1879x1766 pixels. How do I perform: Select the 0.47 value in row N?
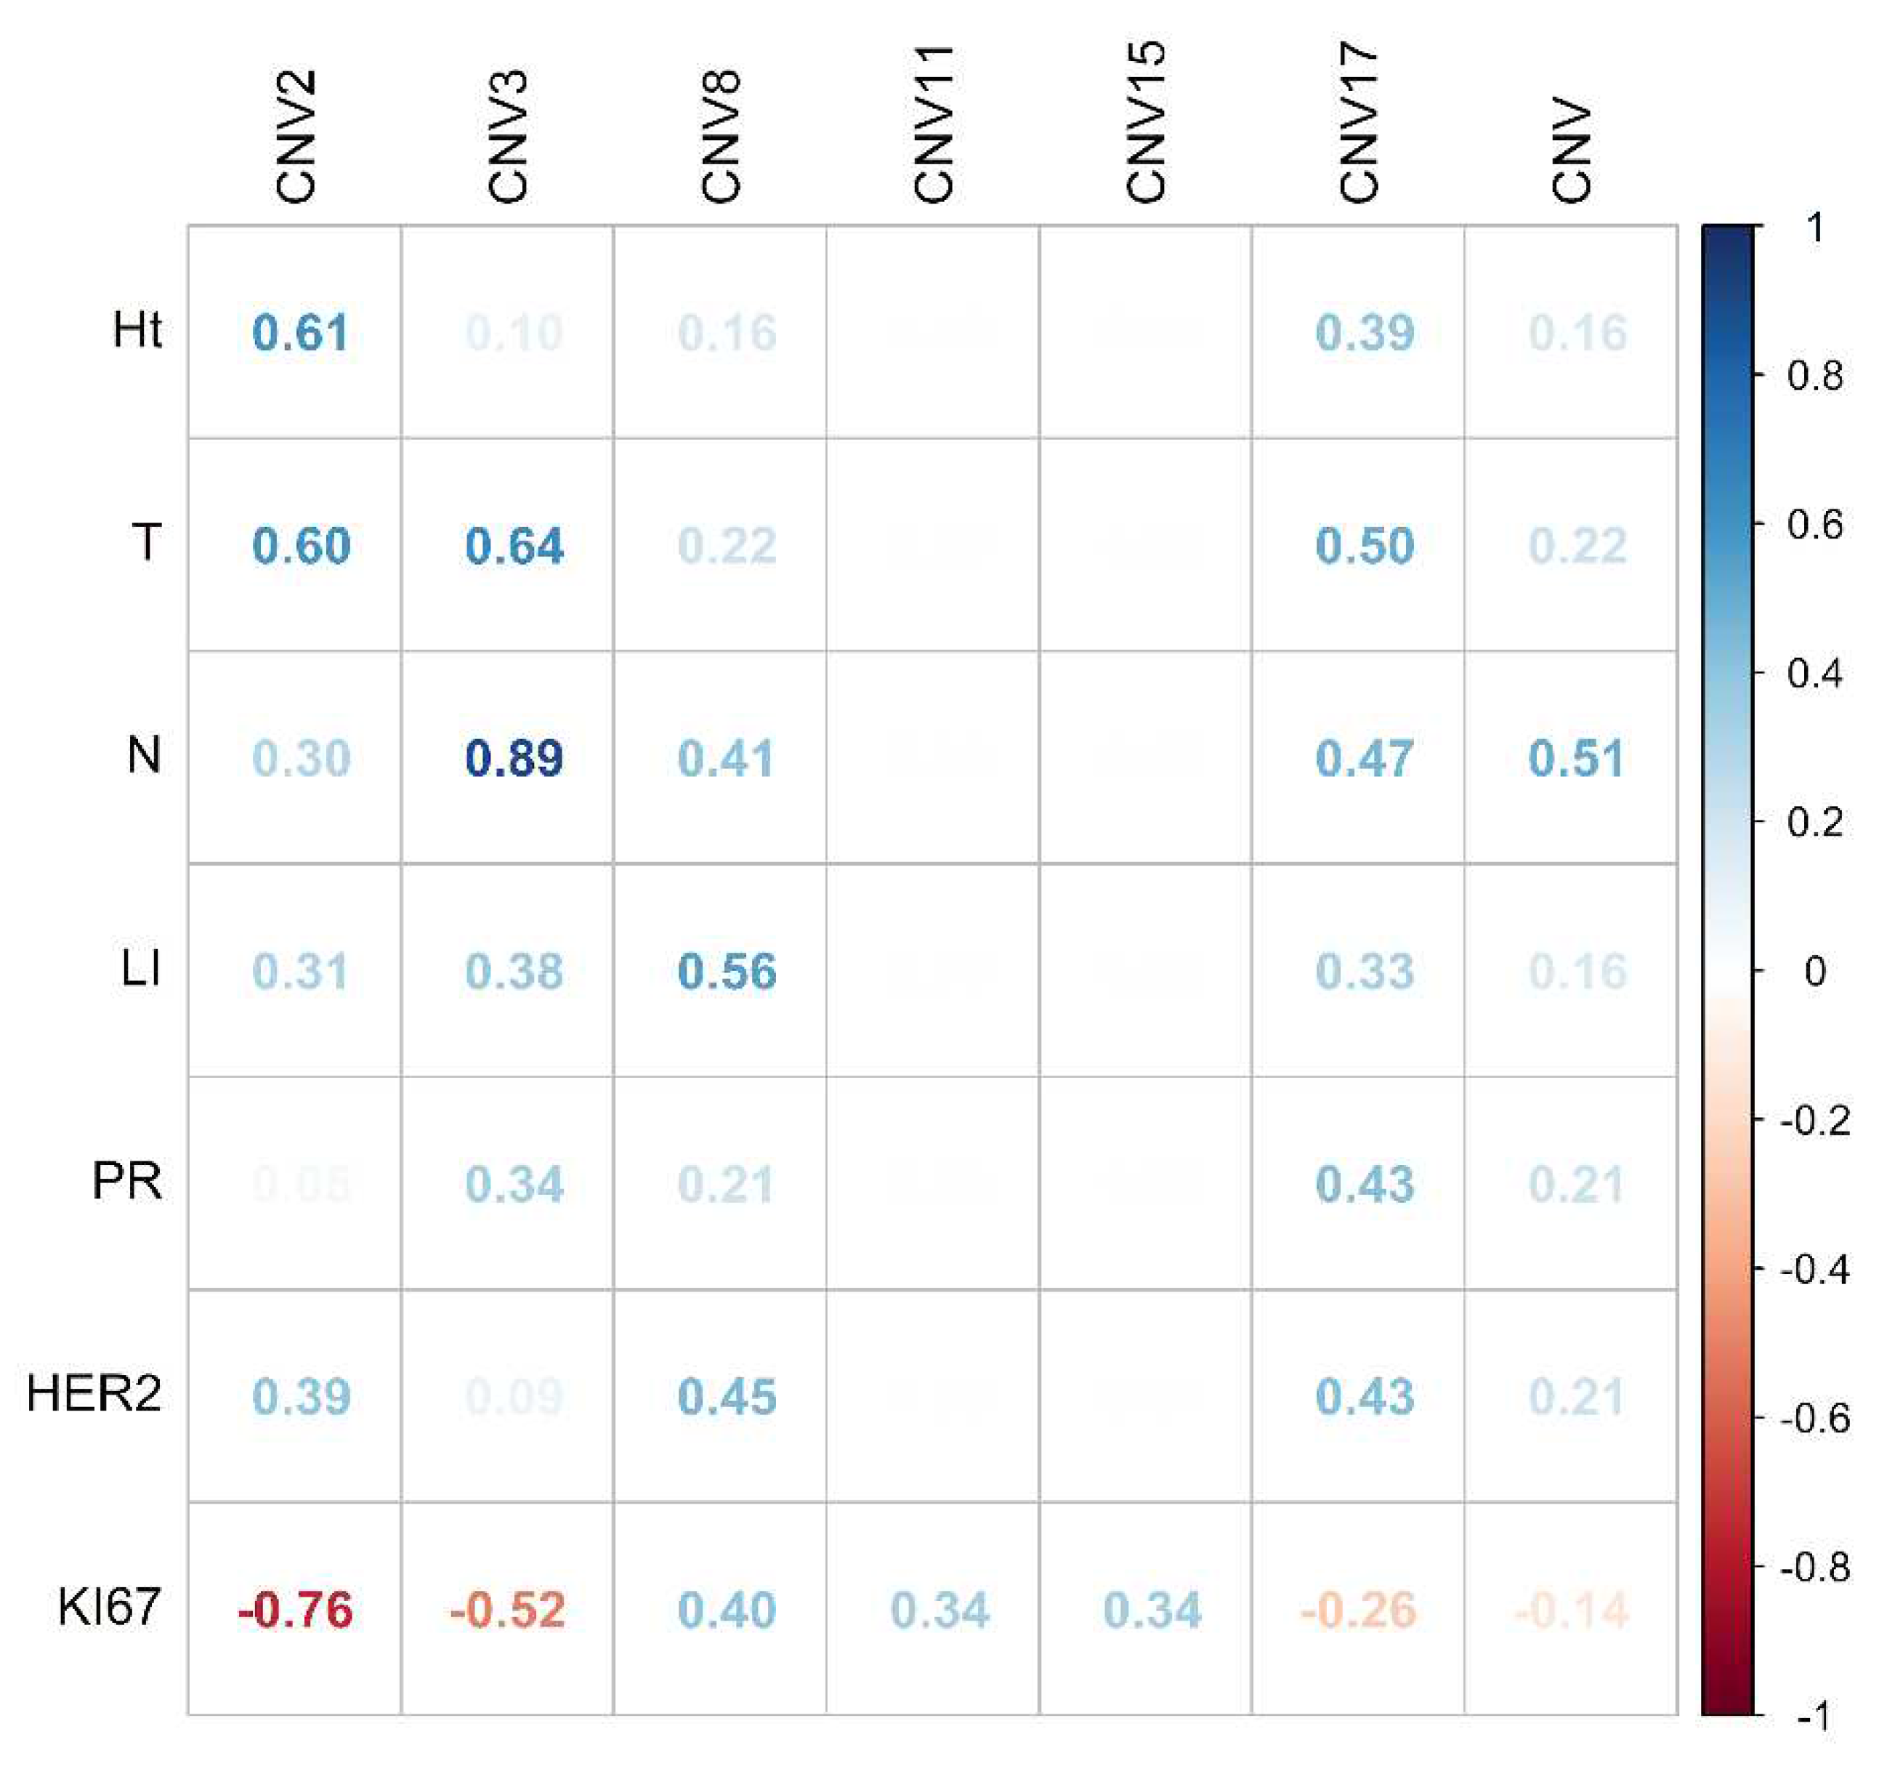[1365, 758]
